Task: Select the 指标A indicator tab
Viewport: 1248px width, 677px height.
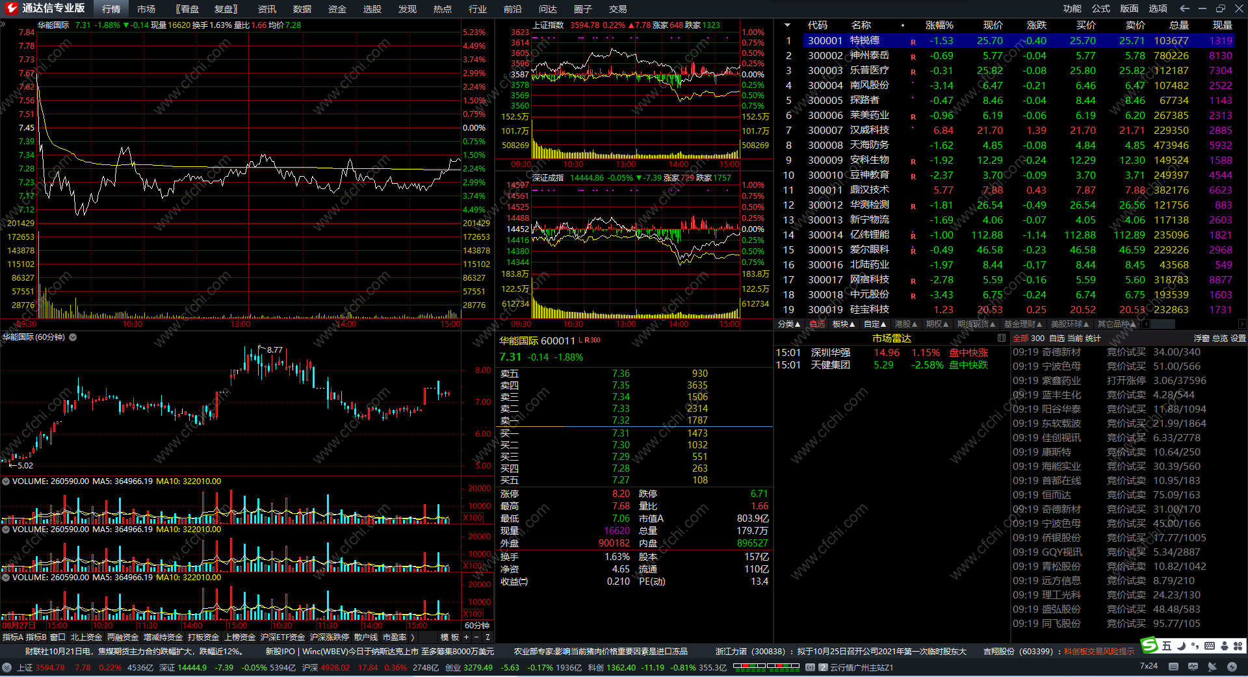Action: tap(13, 637)
